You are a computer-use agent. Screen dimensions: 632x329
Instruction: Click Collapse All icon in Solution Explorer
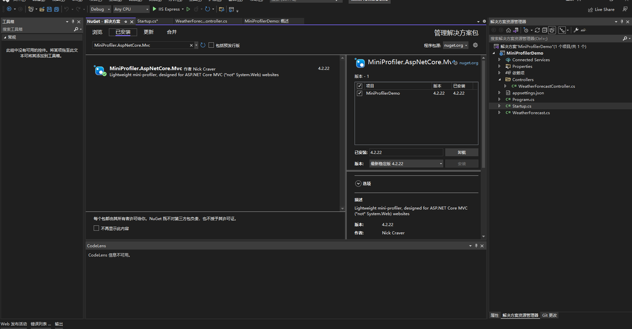tap(545, 30)
